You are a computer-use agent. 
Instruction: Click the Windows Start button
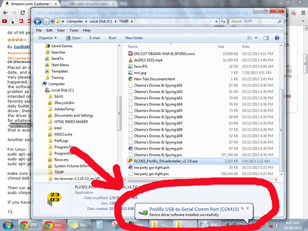tap(7, 225)
